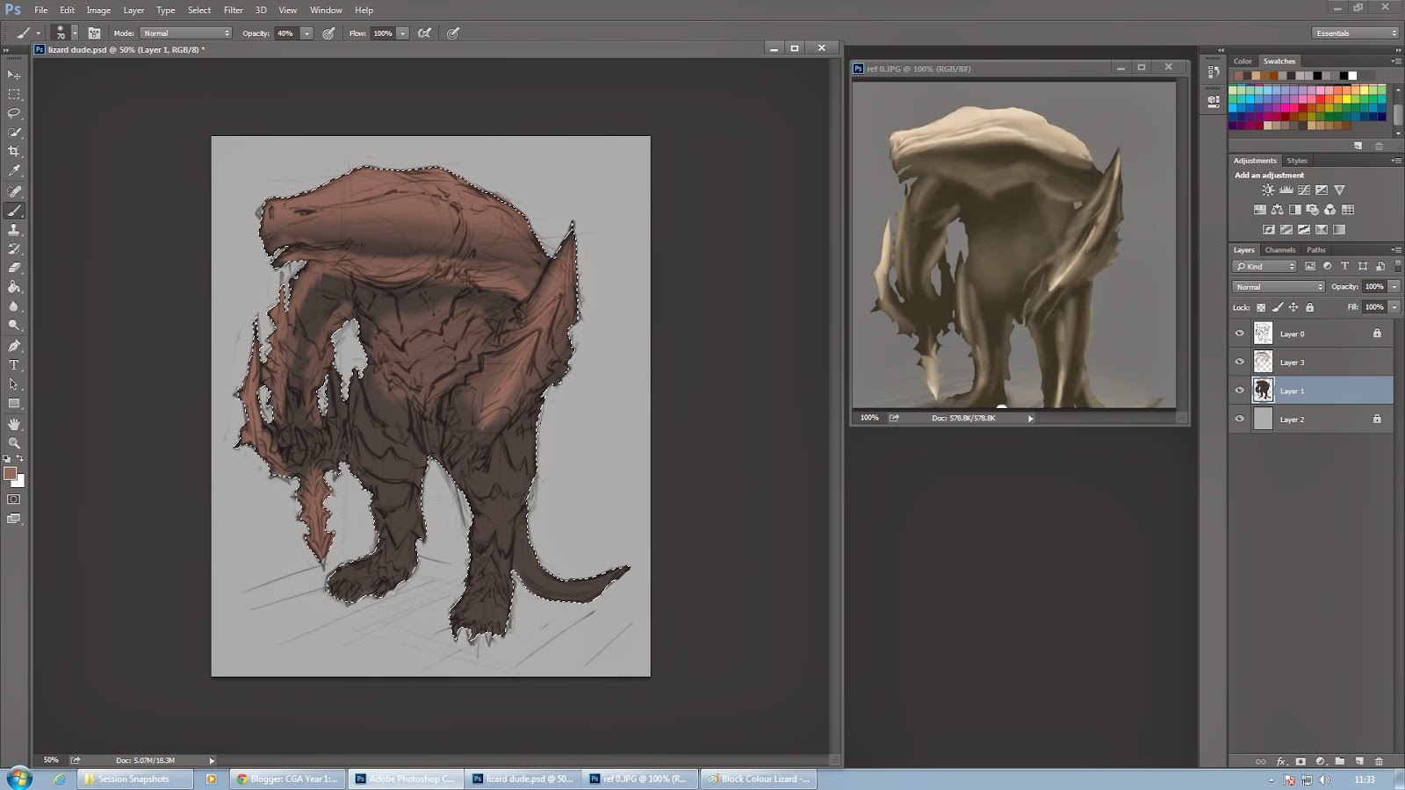
Task: Select the Eraser tool
Action: [14, 266]
